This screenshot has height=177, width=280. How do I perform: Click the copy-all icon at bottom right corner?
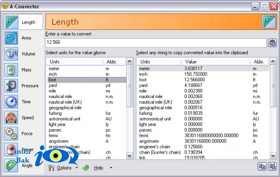(273, 166)
